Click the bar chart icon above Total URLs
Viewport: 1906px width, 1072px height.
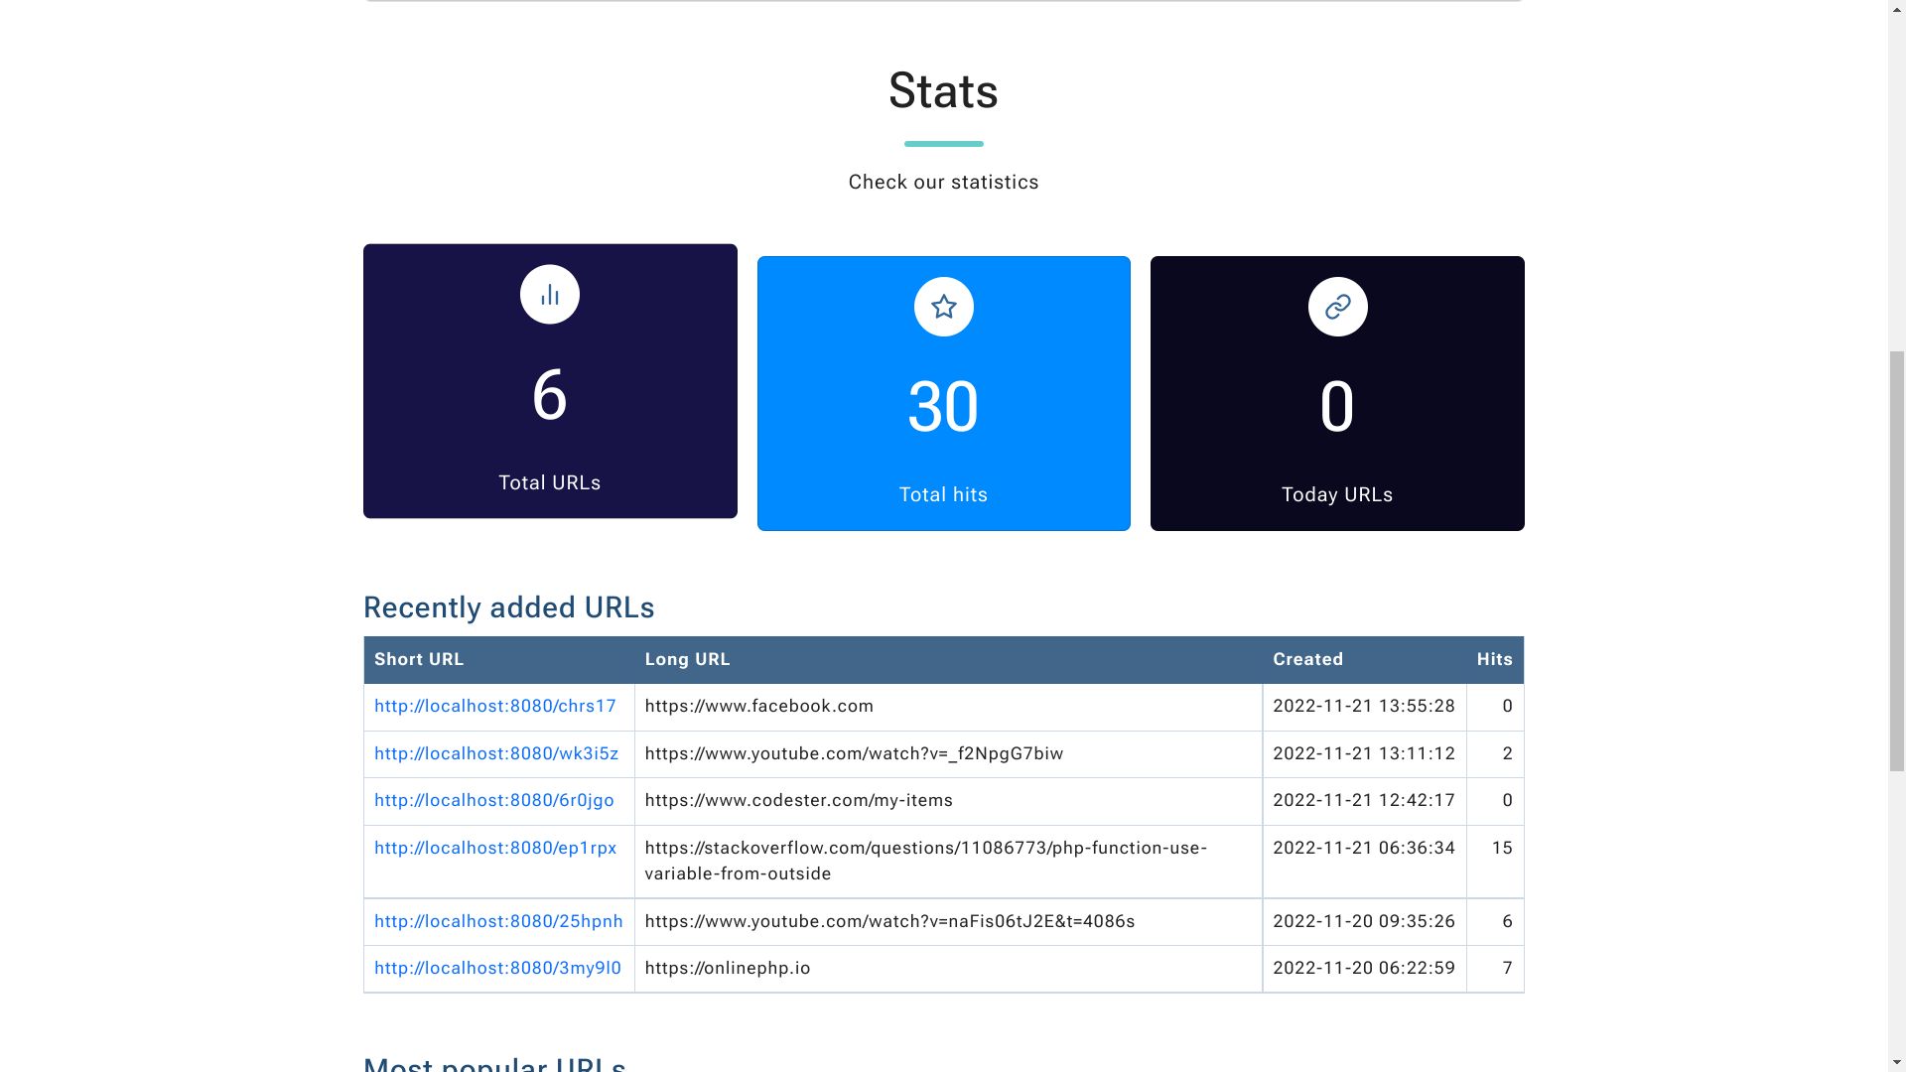(x=549, y=295)
